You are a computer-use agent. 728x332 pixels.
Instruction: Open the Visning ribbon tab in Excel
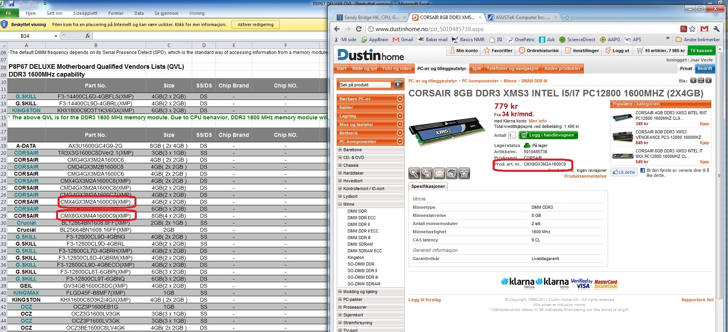coord(197,13)
